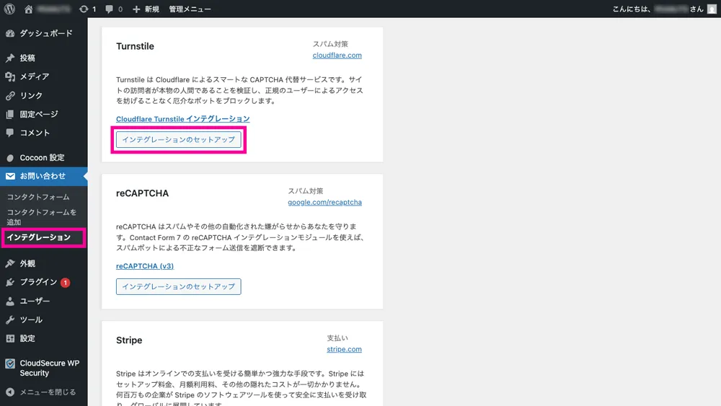Click the ユーザー person icon
The height and width of the screenshot is (406, 721).
(10, 301)
